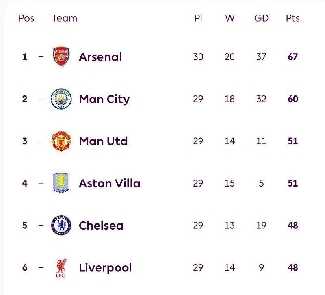
Task: Select the Man Utd team name
Action: click(x=104, y=141)
